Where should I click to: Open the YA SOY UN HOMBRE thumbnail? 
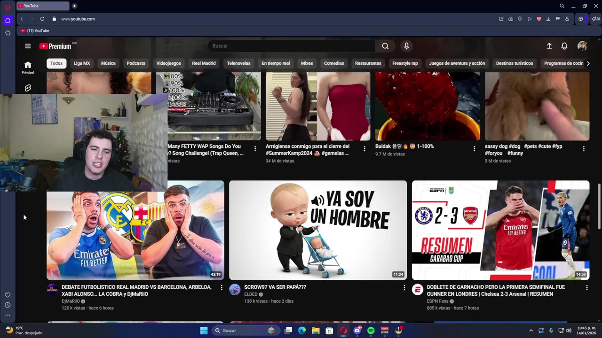tap(318, 230)
